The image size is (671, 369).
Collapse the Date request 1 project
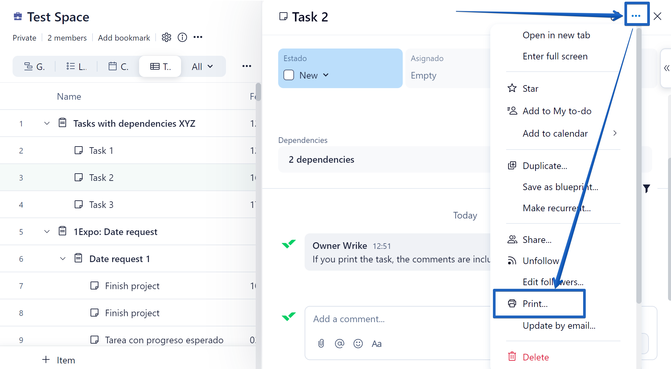tap(63, 259)
